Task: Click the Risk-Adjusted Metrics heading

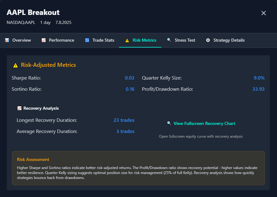Action: tap(48, 65)
